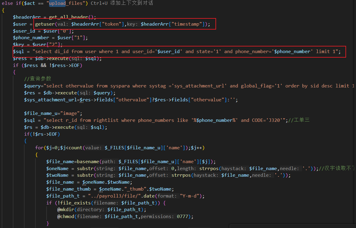Click the basename function call

click(x=88, y=162)
